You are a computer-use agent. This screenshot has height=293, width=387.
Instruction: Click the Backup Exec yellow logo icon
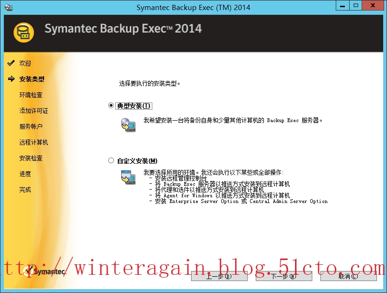click(x=23, y=33)
